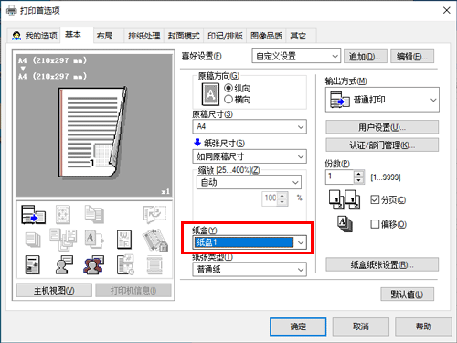Viewport: 457px width, 343px height.
Task: Open the 图像品质 tab
Action: tap(266, 36)
